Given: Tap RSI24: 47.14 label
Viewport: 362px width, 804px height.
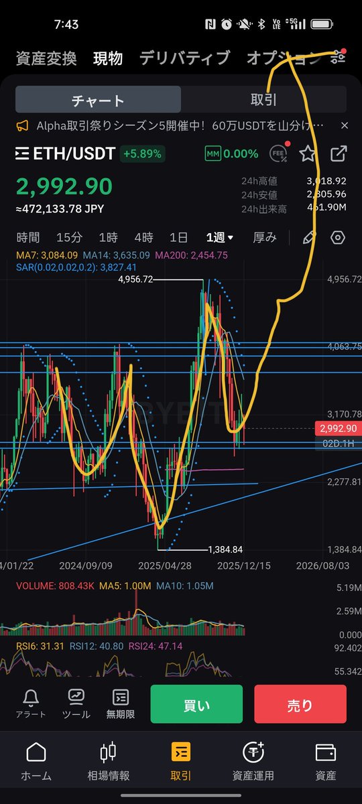Looking at the screenshot, I should pos(156,646).
